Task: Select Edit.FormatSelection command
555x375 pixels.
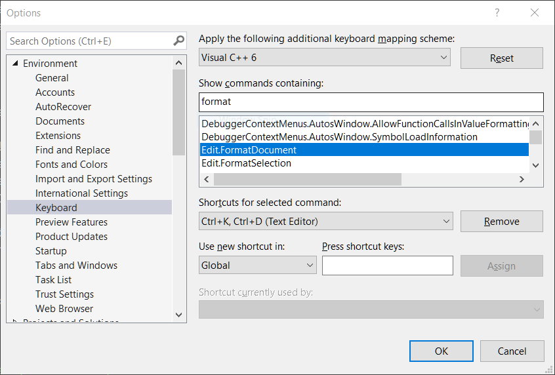Action: click(364, 163)
